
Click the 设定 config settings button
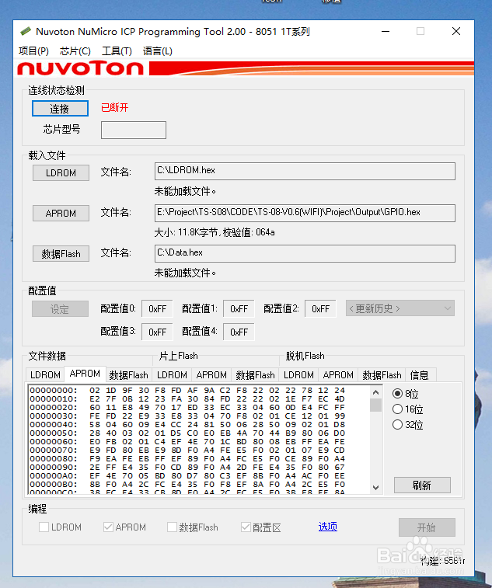pos(60,309)
